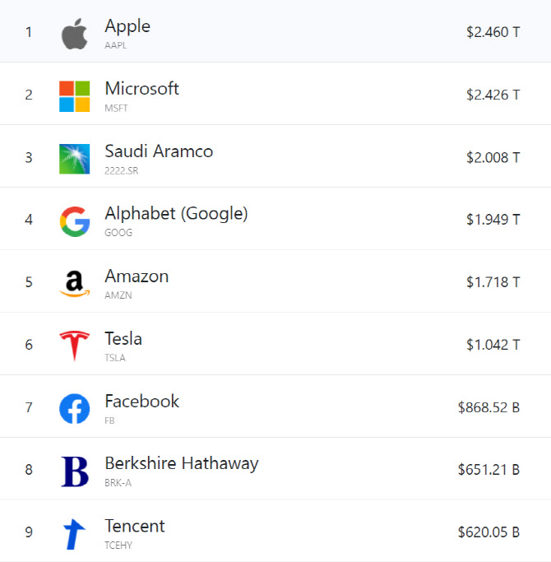Image resolution: width=551 pixels, height=562 pixels.
Task: Click the blue Tencent logo
Action: pos(74,534)
